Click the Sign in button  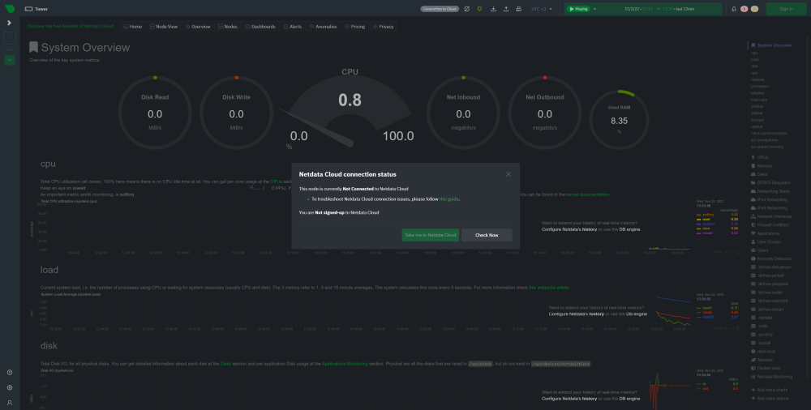(x=786, y=9)
